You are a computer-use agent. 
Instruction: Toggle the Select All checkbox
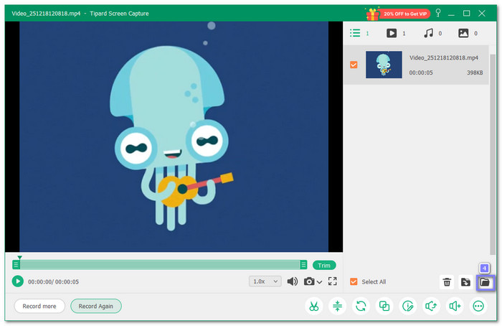pos(354,281)
